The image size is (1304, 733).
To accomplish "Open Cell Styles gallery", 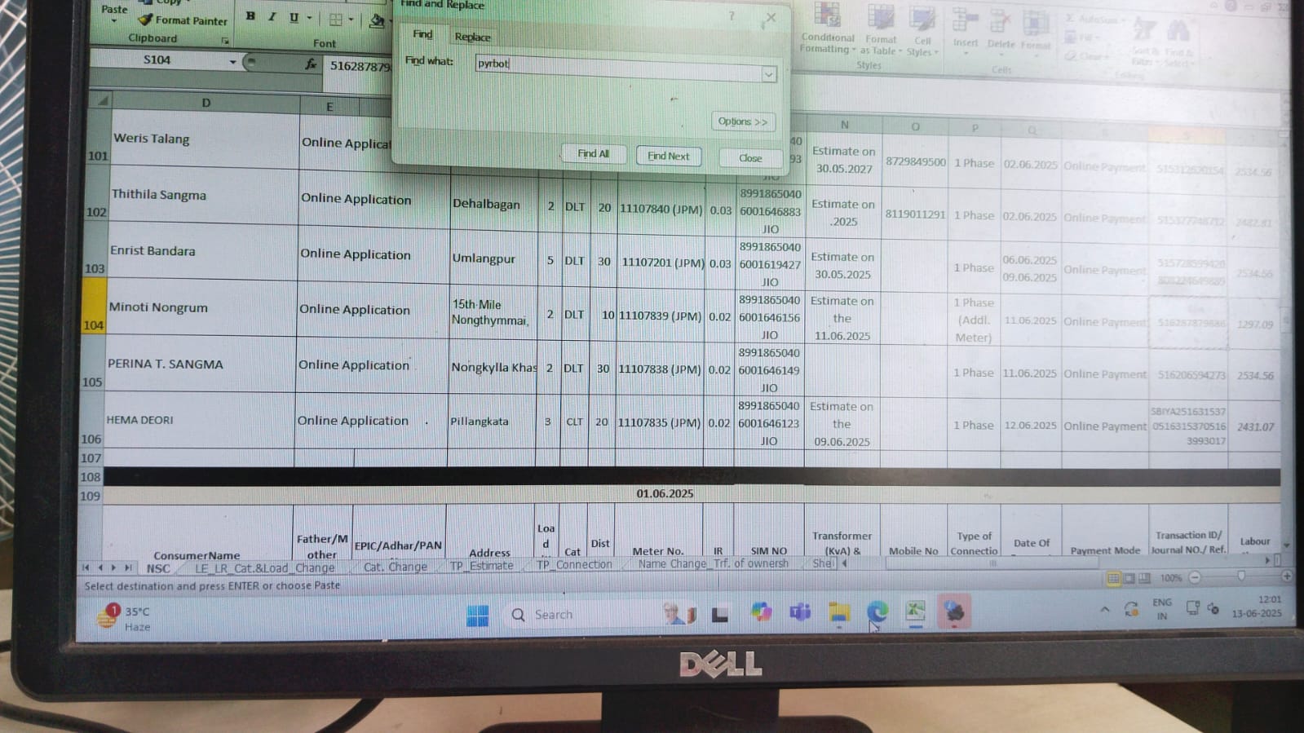I will [x=922, y=32].
